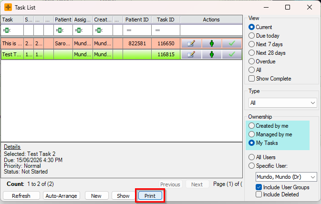
Task: Click the 'Saro...' patient cell
Action: click(63, 43)
